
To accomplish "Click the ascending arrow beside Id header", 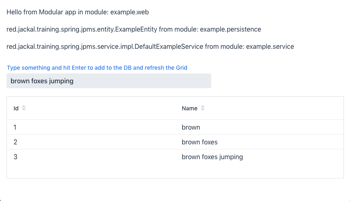I will (24, 107).
